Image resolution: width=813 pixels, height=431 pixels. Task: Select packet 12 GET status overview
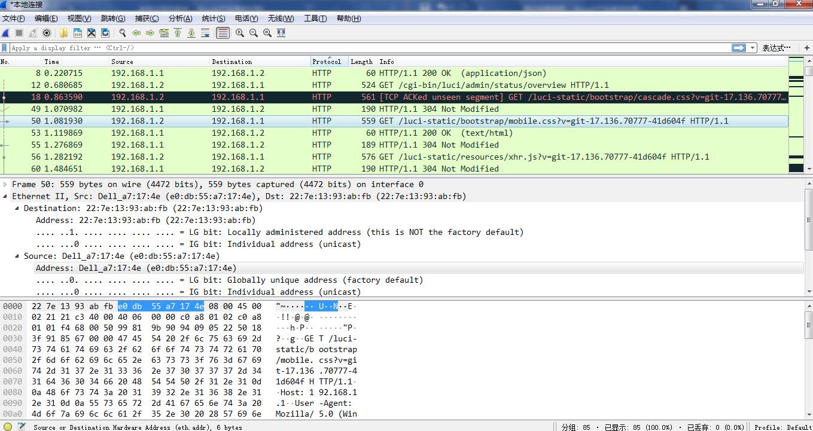tap(394, 85)
